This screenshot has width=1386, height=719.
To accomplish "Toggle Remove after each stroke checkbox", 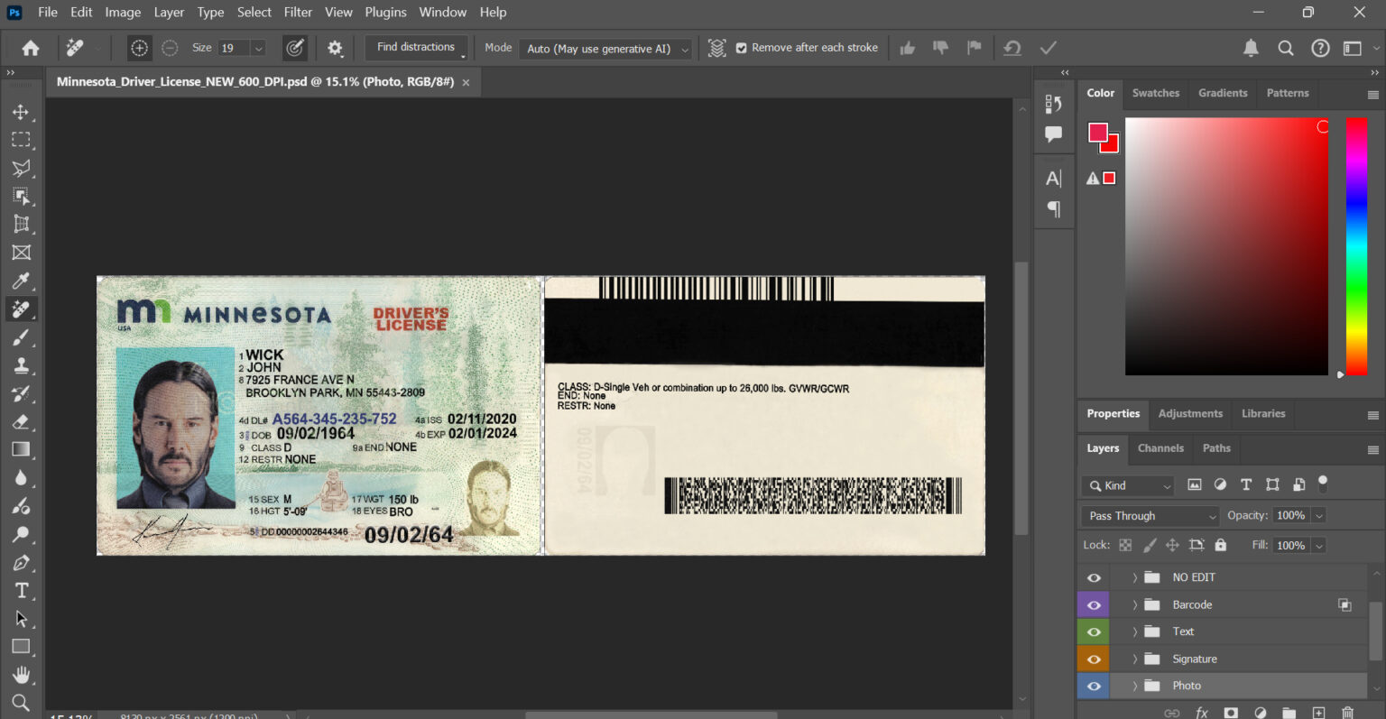I will click(742, 48).
